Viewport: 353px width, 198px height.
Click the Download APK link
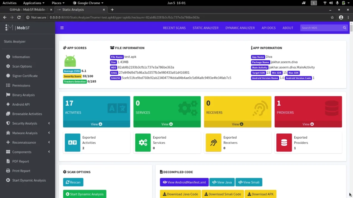point(260,194)
